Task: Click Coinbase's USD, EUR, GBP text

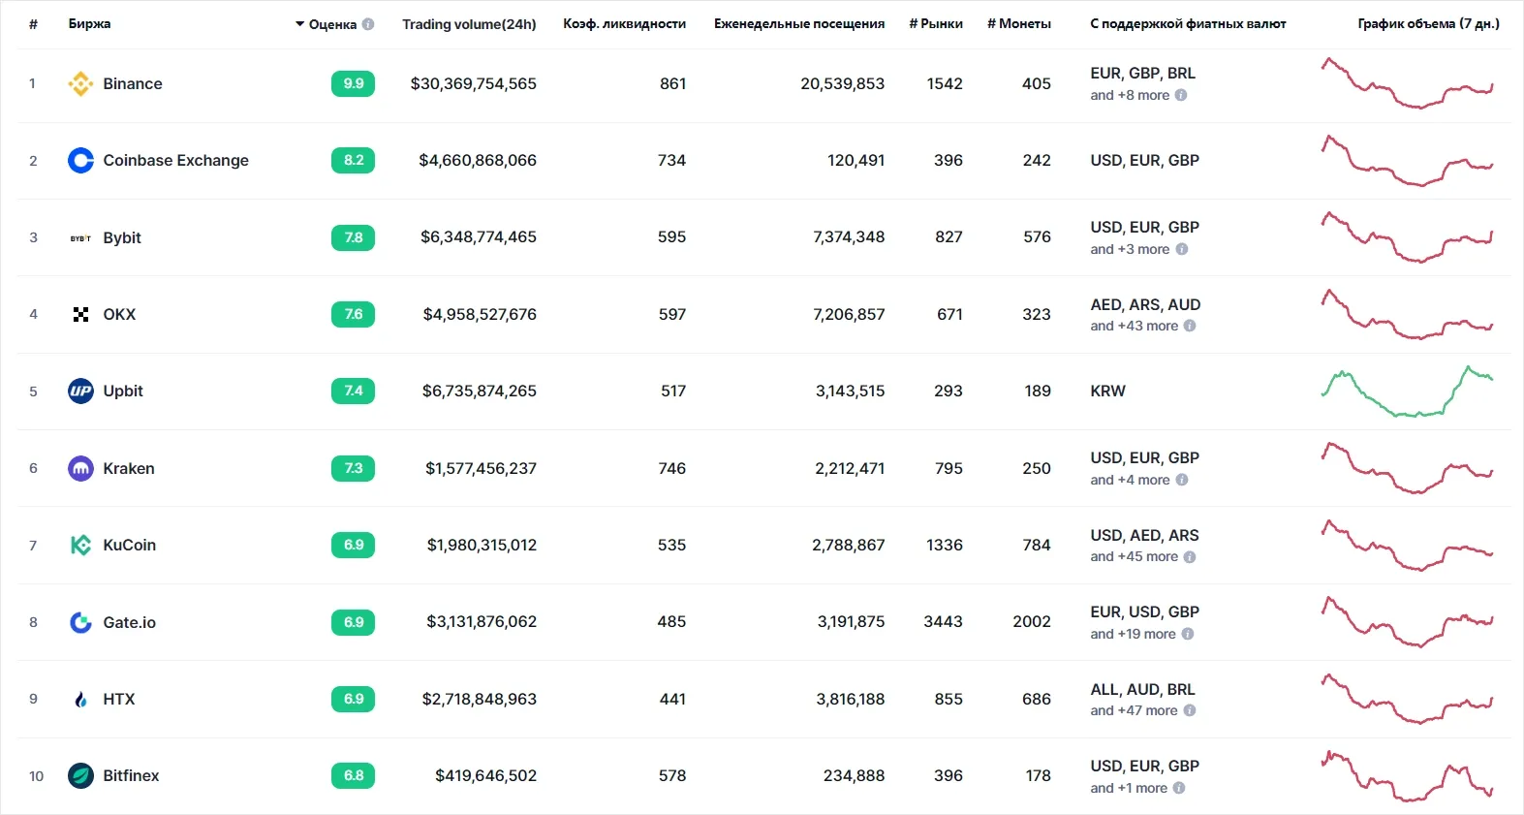Action: click(x=1145, y=161)
